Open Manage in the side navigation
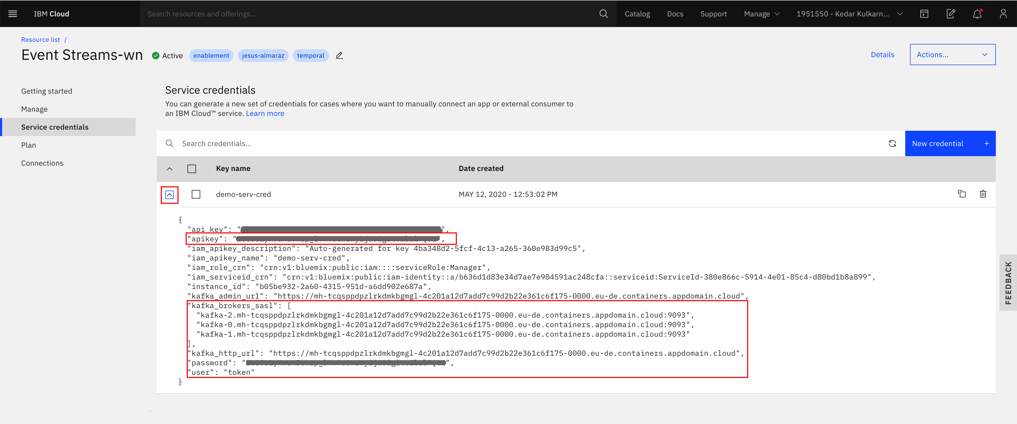This screenshot has height=424, width=1017. coord(34,109)
